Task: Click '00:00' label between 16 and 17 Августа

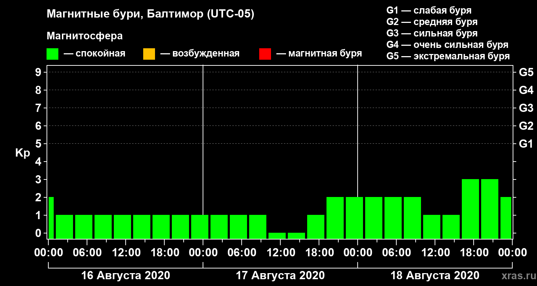Action: pos(203,253)
